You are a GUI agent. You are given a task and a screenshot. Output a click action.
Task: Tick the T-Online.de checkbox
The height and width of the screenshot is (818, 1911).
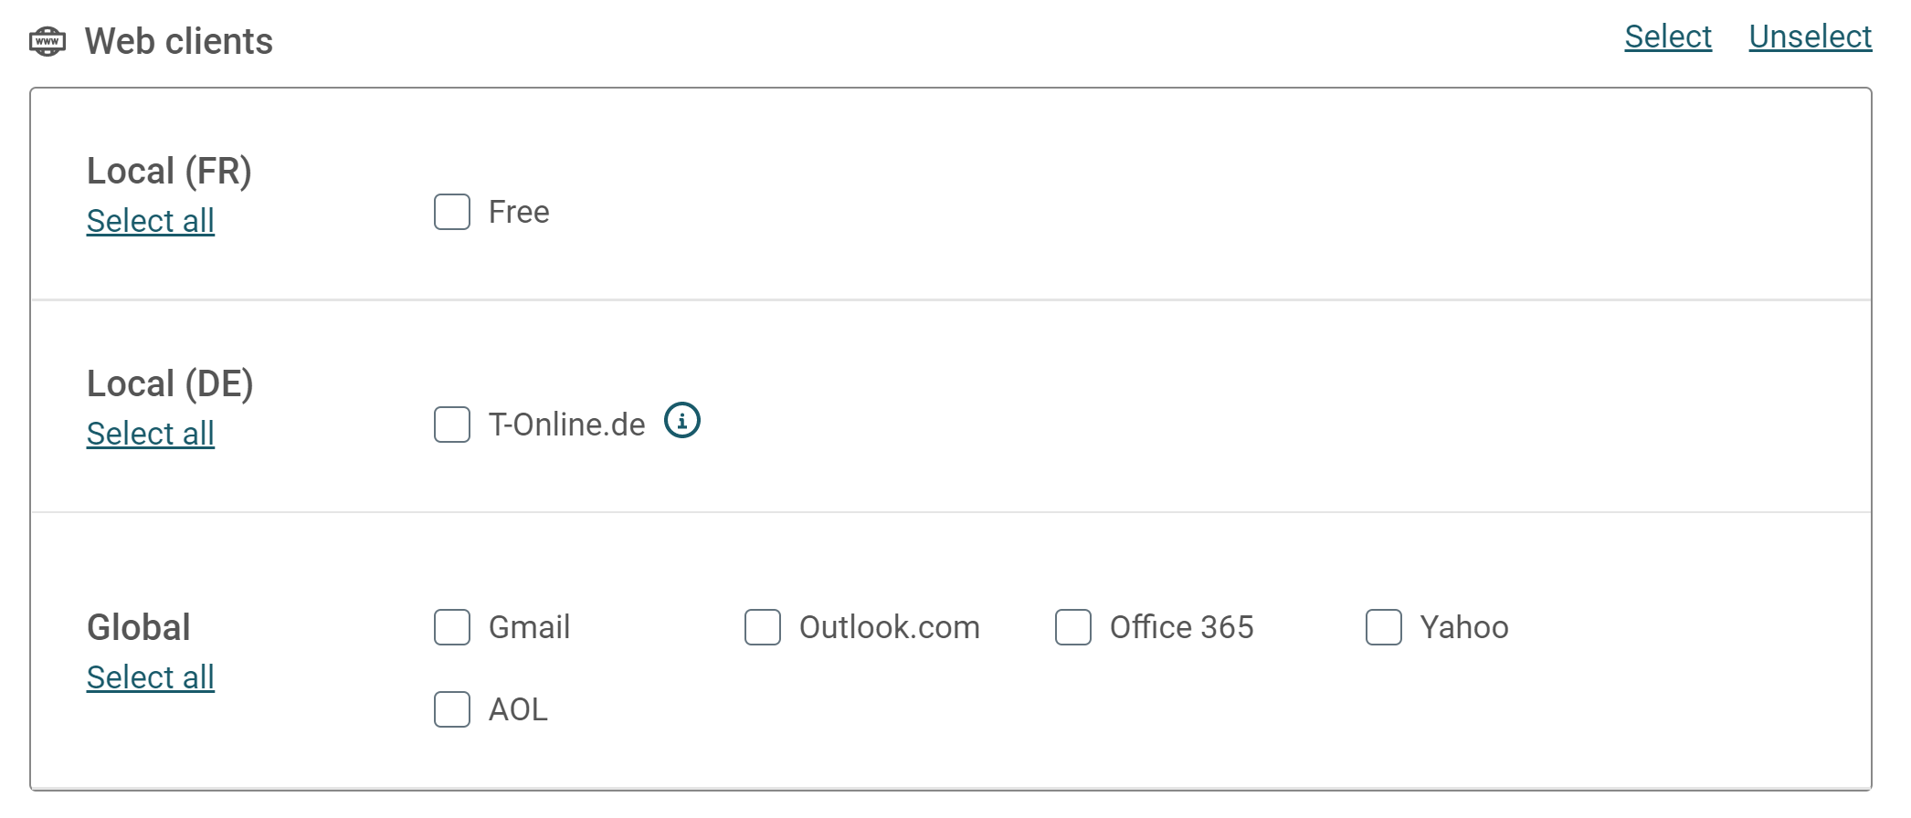(452, 425)
